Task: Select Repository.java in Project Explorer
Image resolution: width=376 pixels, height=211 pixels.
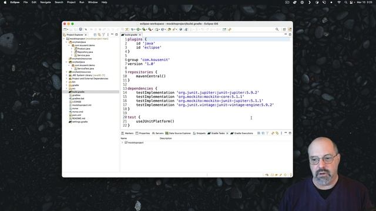Action: tap(85, 52)
